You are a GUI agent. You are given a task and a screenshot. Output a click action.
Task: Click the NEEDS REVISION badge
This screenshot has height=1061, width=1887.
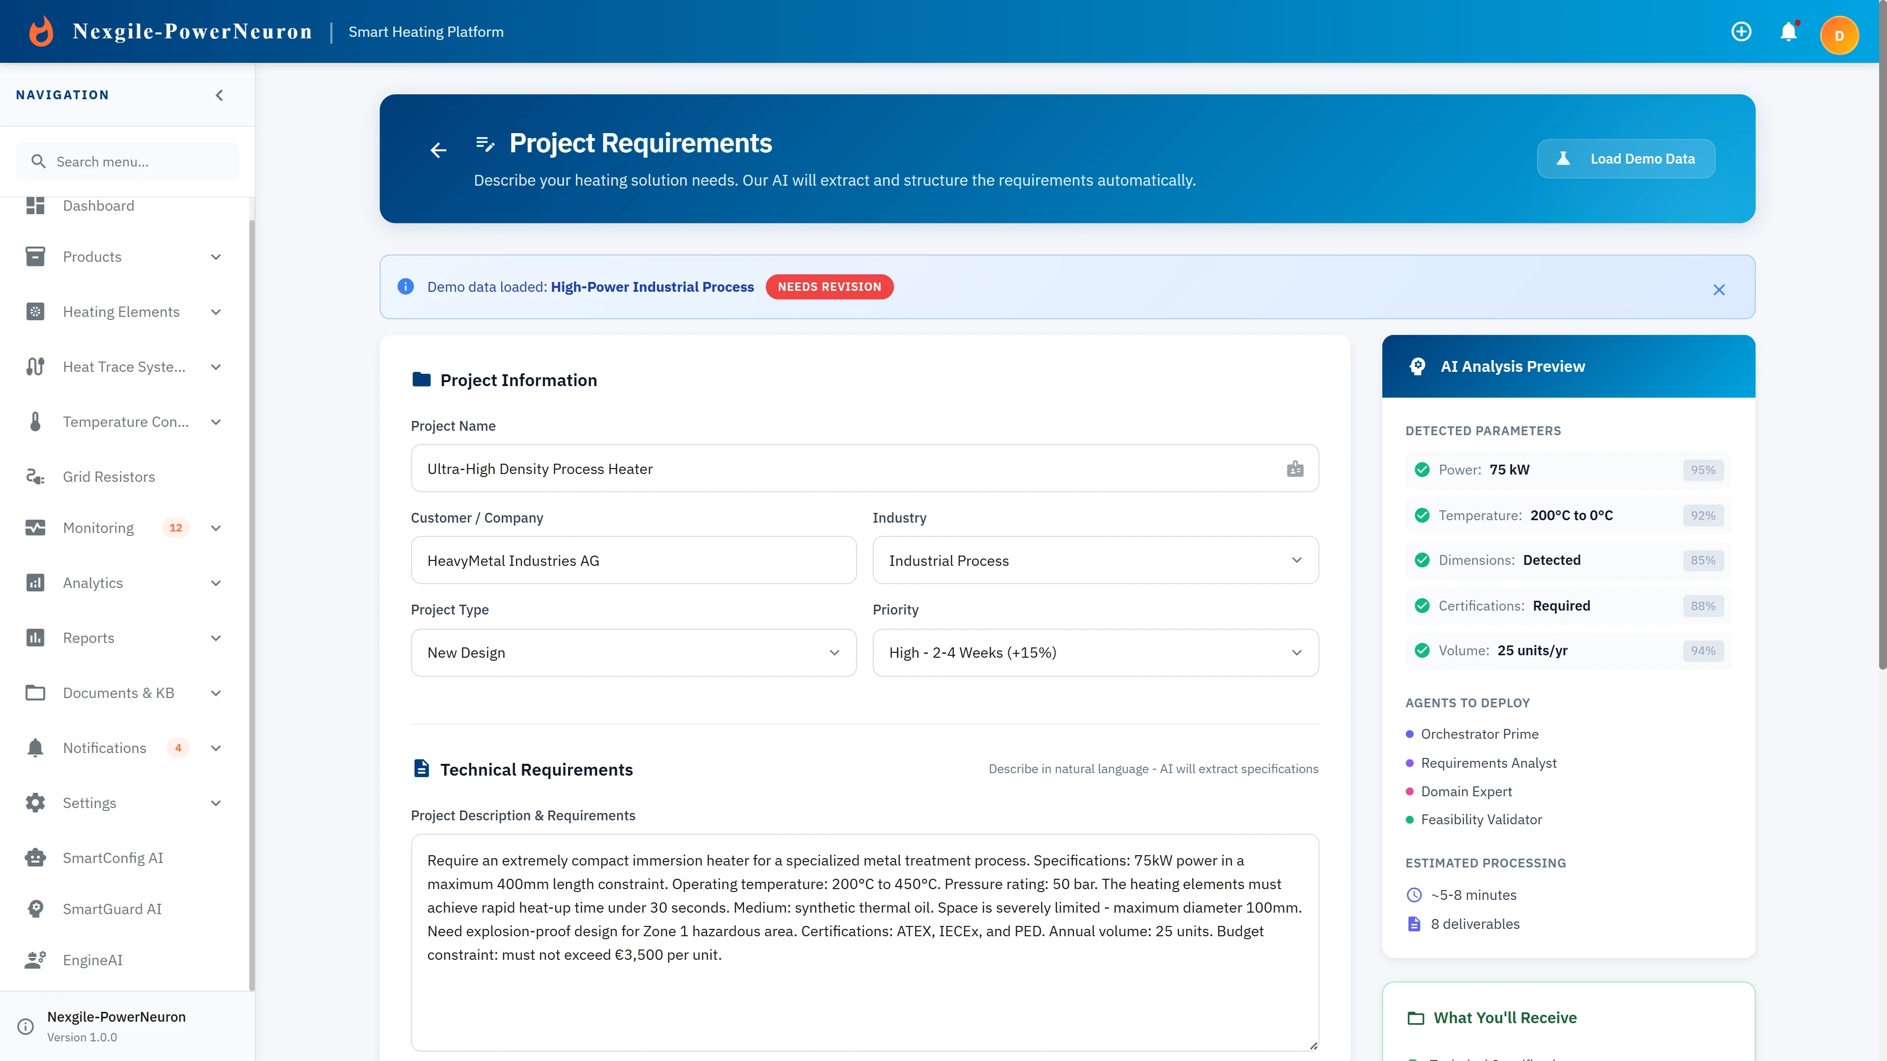(829, 286)
